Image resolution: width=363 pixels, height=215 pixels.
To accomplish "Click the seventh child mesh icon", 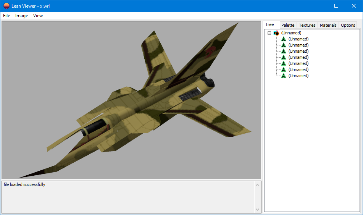I will click(284, 76).
